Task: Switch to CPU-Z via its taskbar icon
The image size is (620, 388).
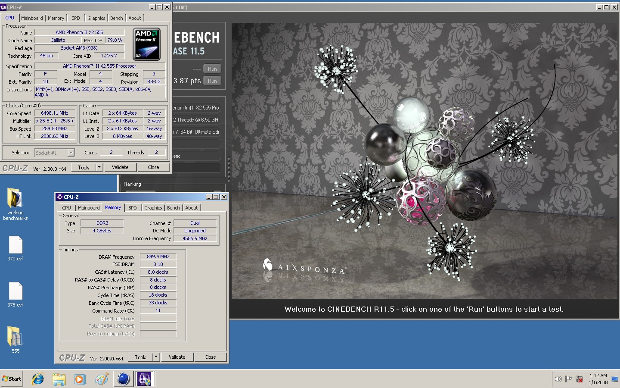Action: pyautogui.click(x=144, y=379)
